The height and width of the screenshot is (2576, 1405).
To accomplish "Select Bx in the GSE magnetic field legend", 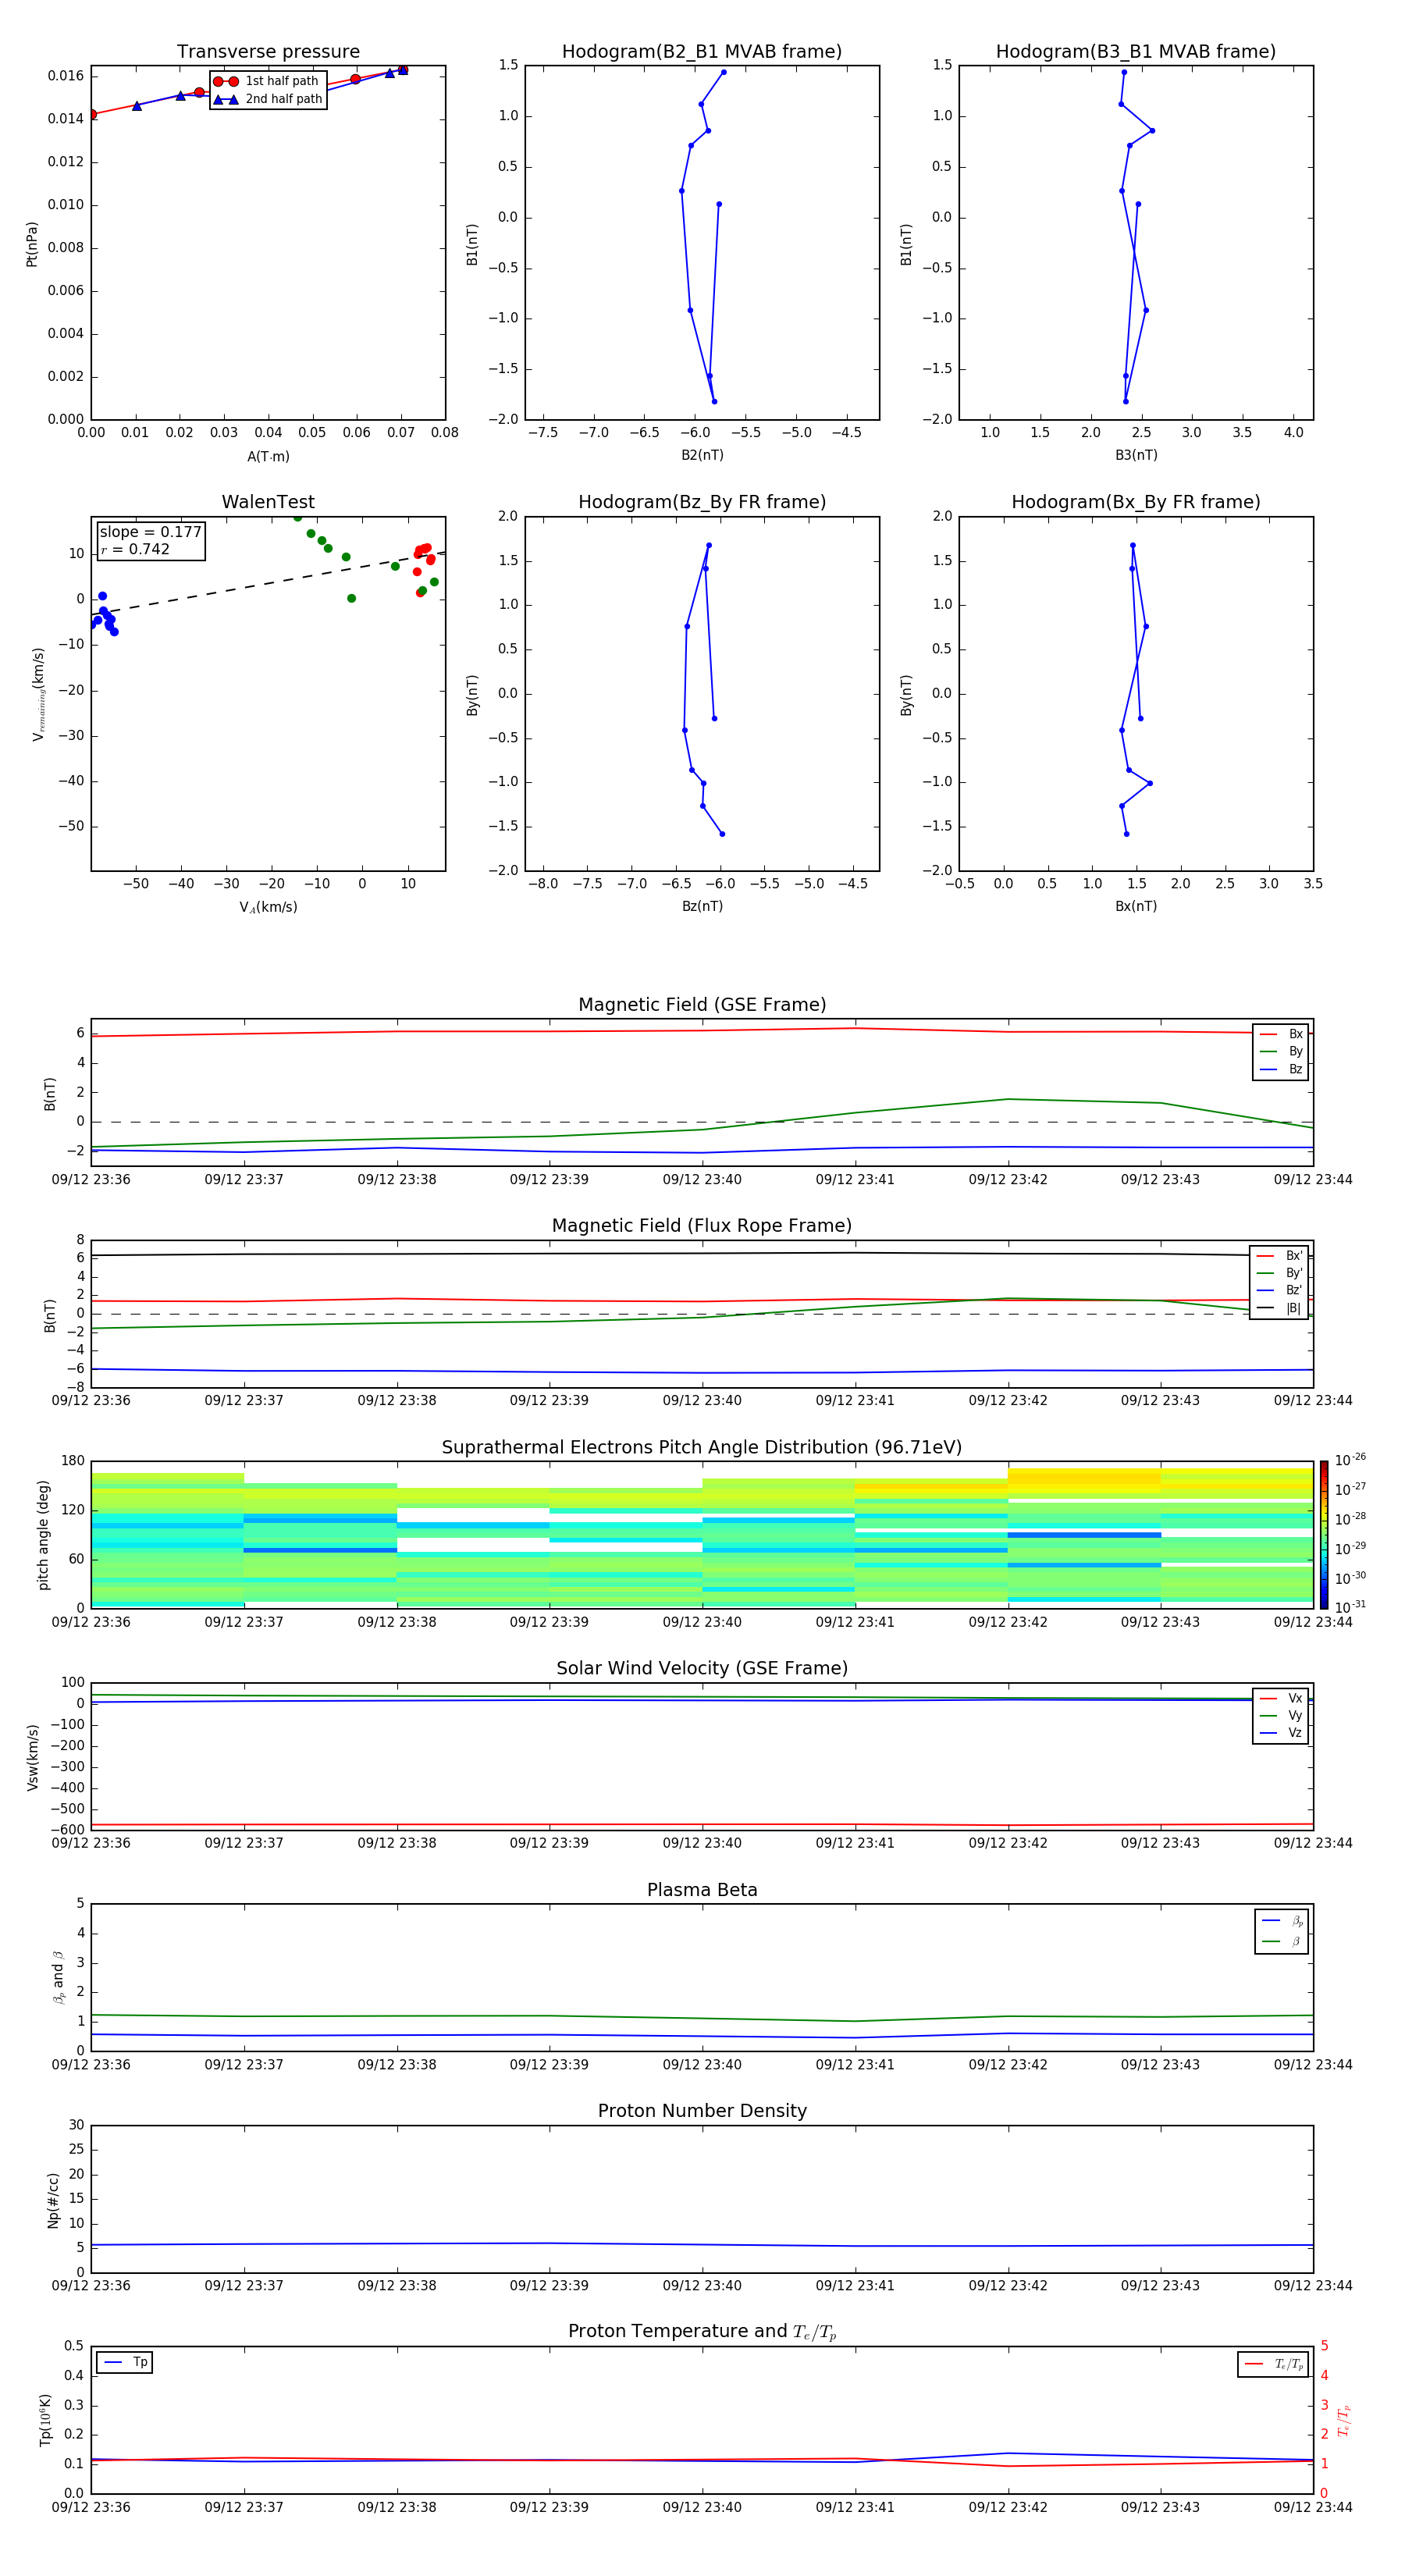I will pos(1281,1034).
